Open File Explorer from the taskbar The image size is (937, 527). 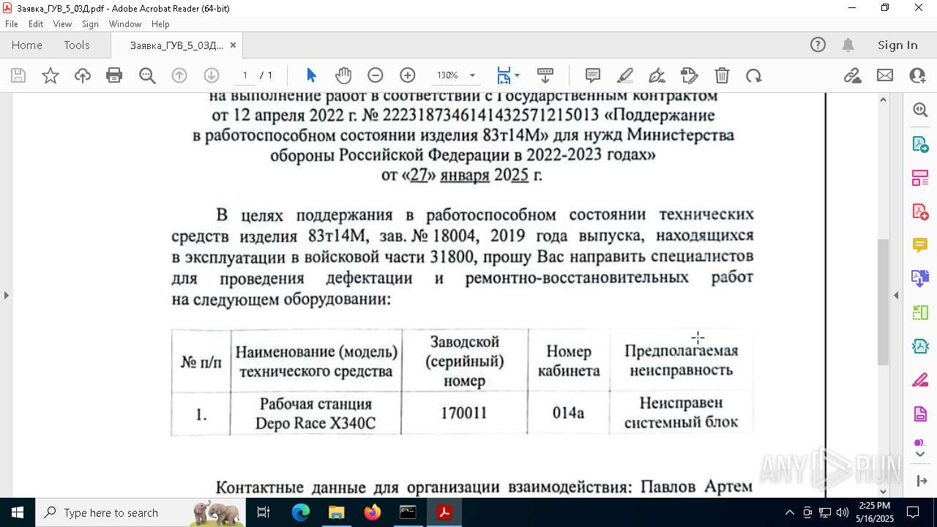pyautogui.click(x=336, y=512)
